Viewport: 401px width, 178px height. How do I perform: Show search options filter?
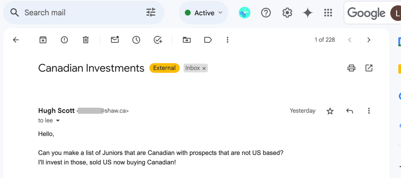tap(151, 12)
